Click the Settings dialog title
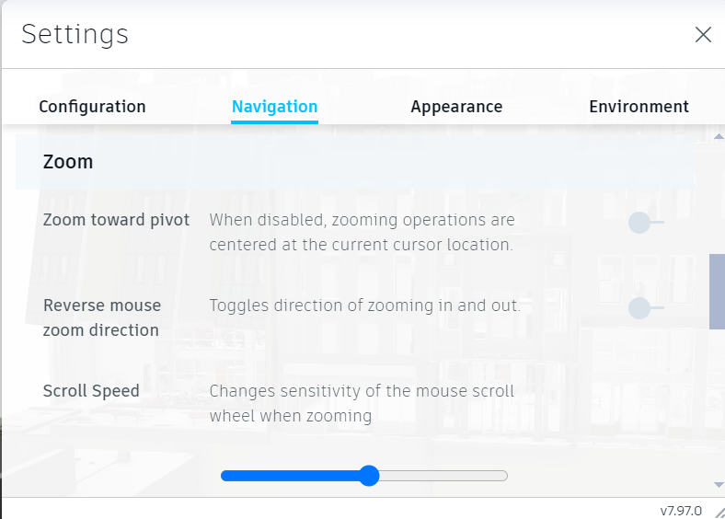Viewport: 725px width, 519px height. click(75, 35)
